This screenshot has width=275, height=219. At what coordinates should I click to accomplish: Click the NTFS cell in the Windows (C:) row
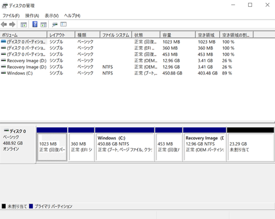pos(108,73)
